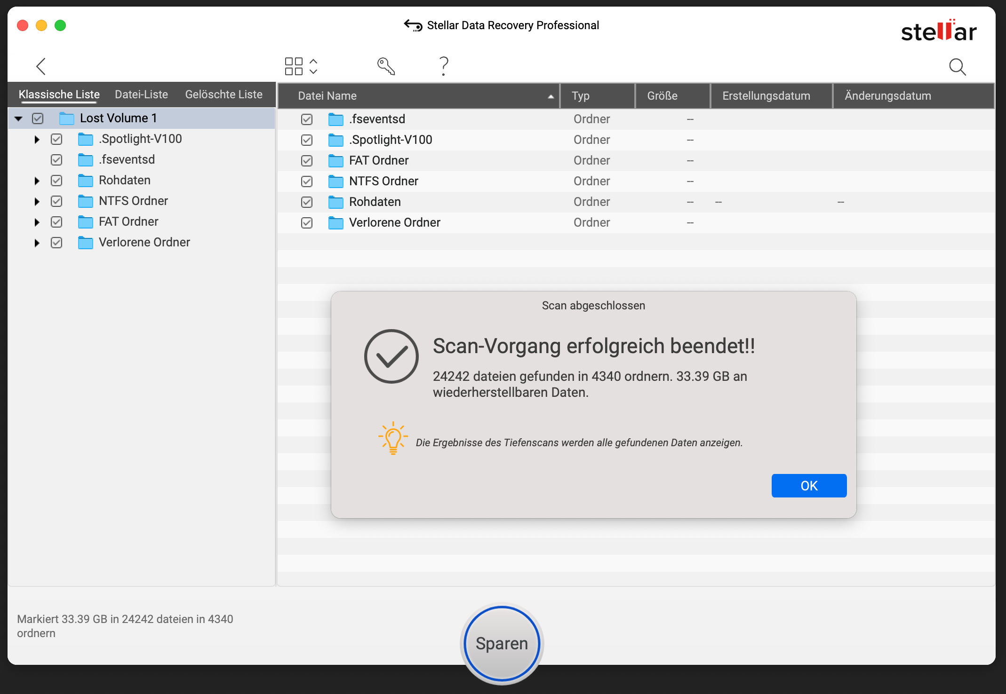The height and width of the screenshot is (694, 1006).
Task: Click the Rohdaten folder icon in file list
Action: tap(336, 202)
